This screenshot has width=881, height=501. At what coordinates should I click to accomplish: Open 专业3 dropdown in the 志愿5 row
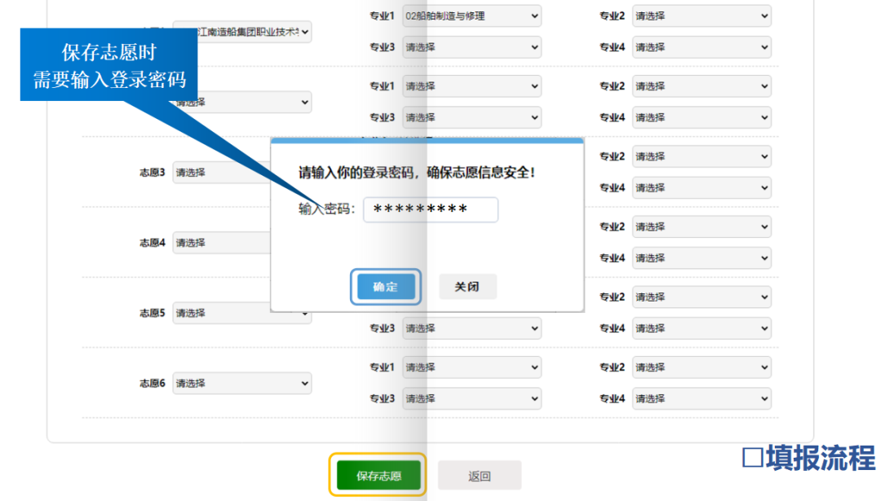click(472, 328)
